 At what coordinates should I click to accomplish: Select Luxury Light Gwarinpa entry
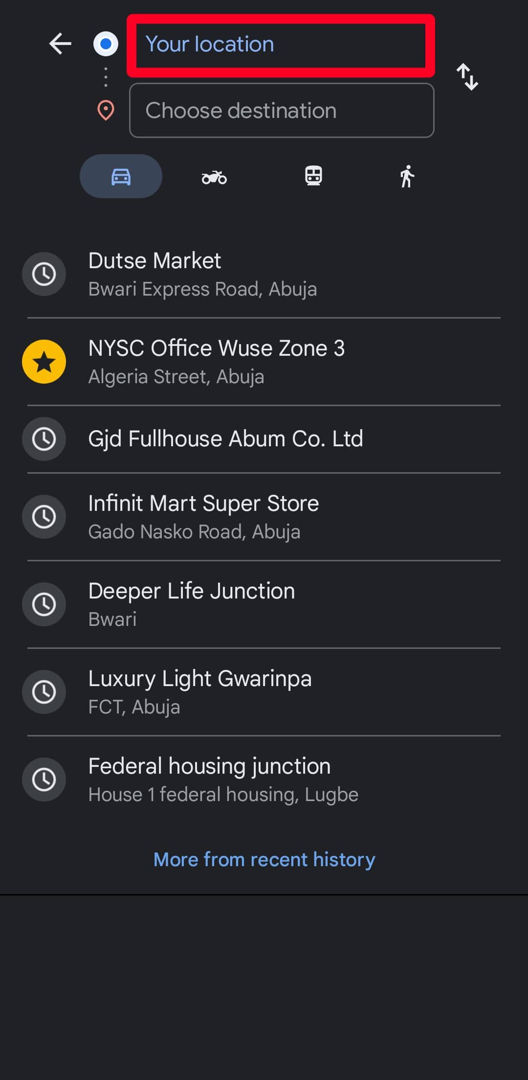click(264, 692)
